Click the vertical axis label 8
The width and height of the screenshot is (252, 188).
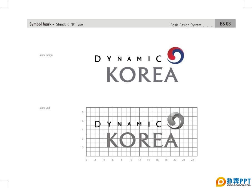tap(83, 112)
